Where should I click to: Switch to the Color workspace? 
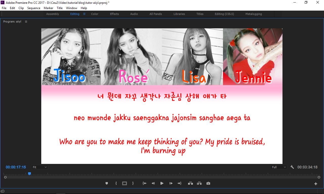[x=95, y=14]
